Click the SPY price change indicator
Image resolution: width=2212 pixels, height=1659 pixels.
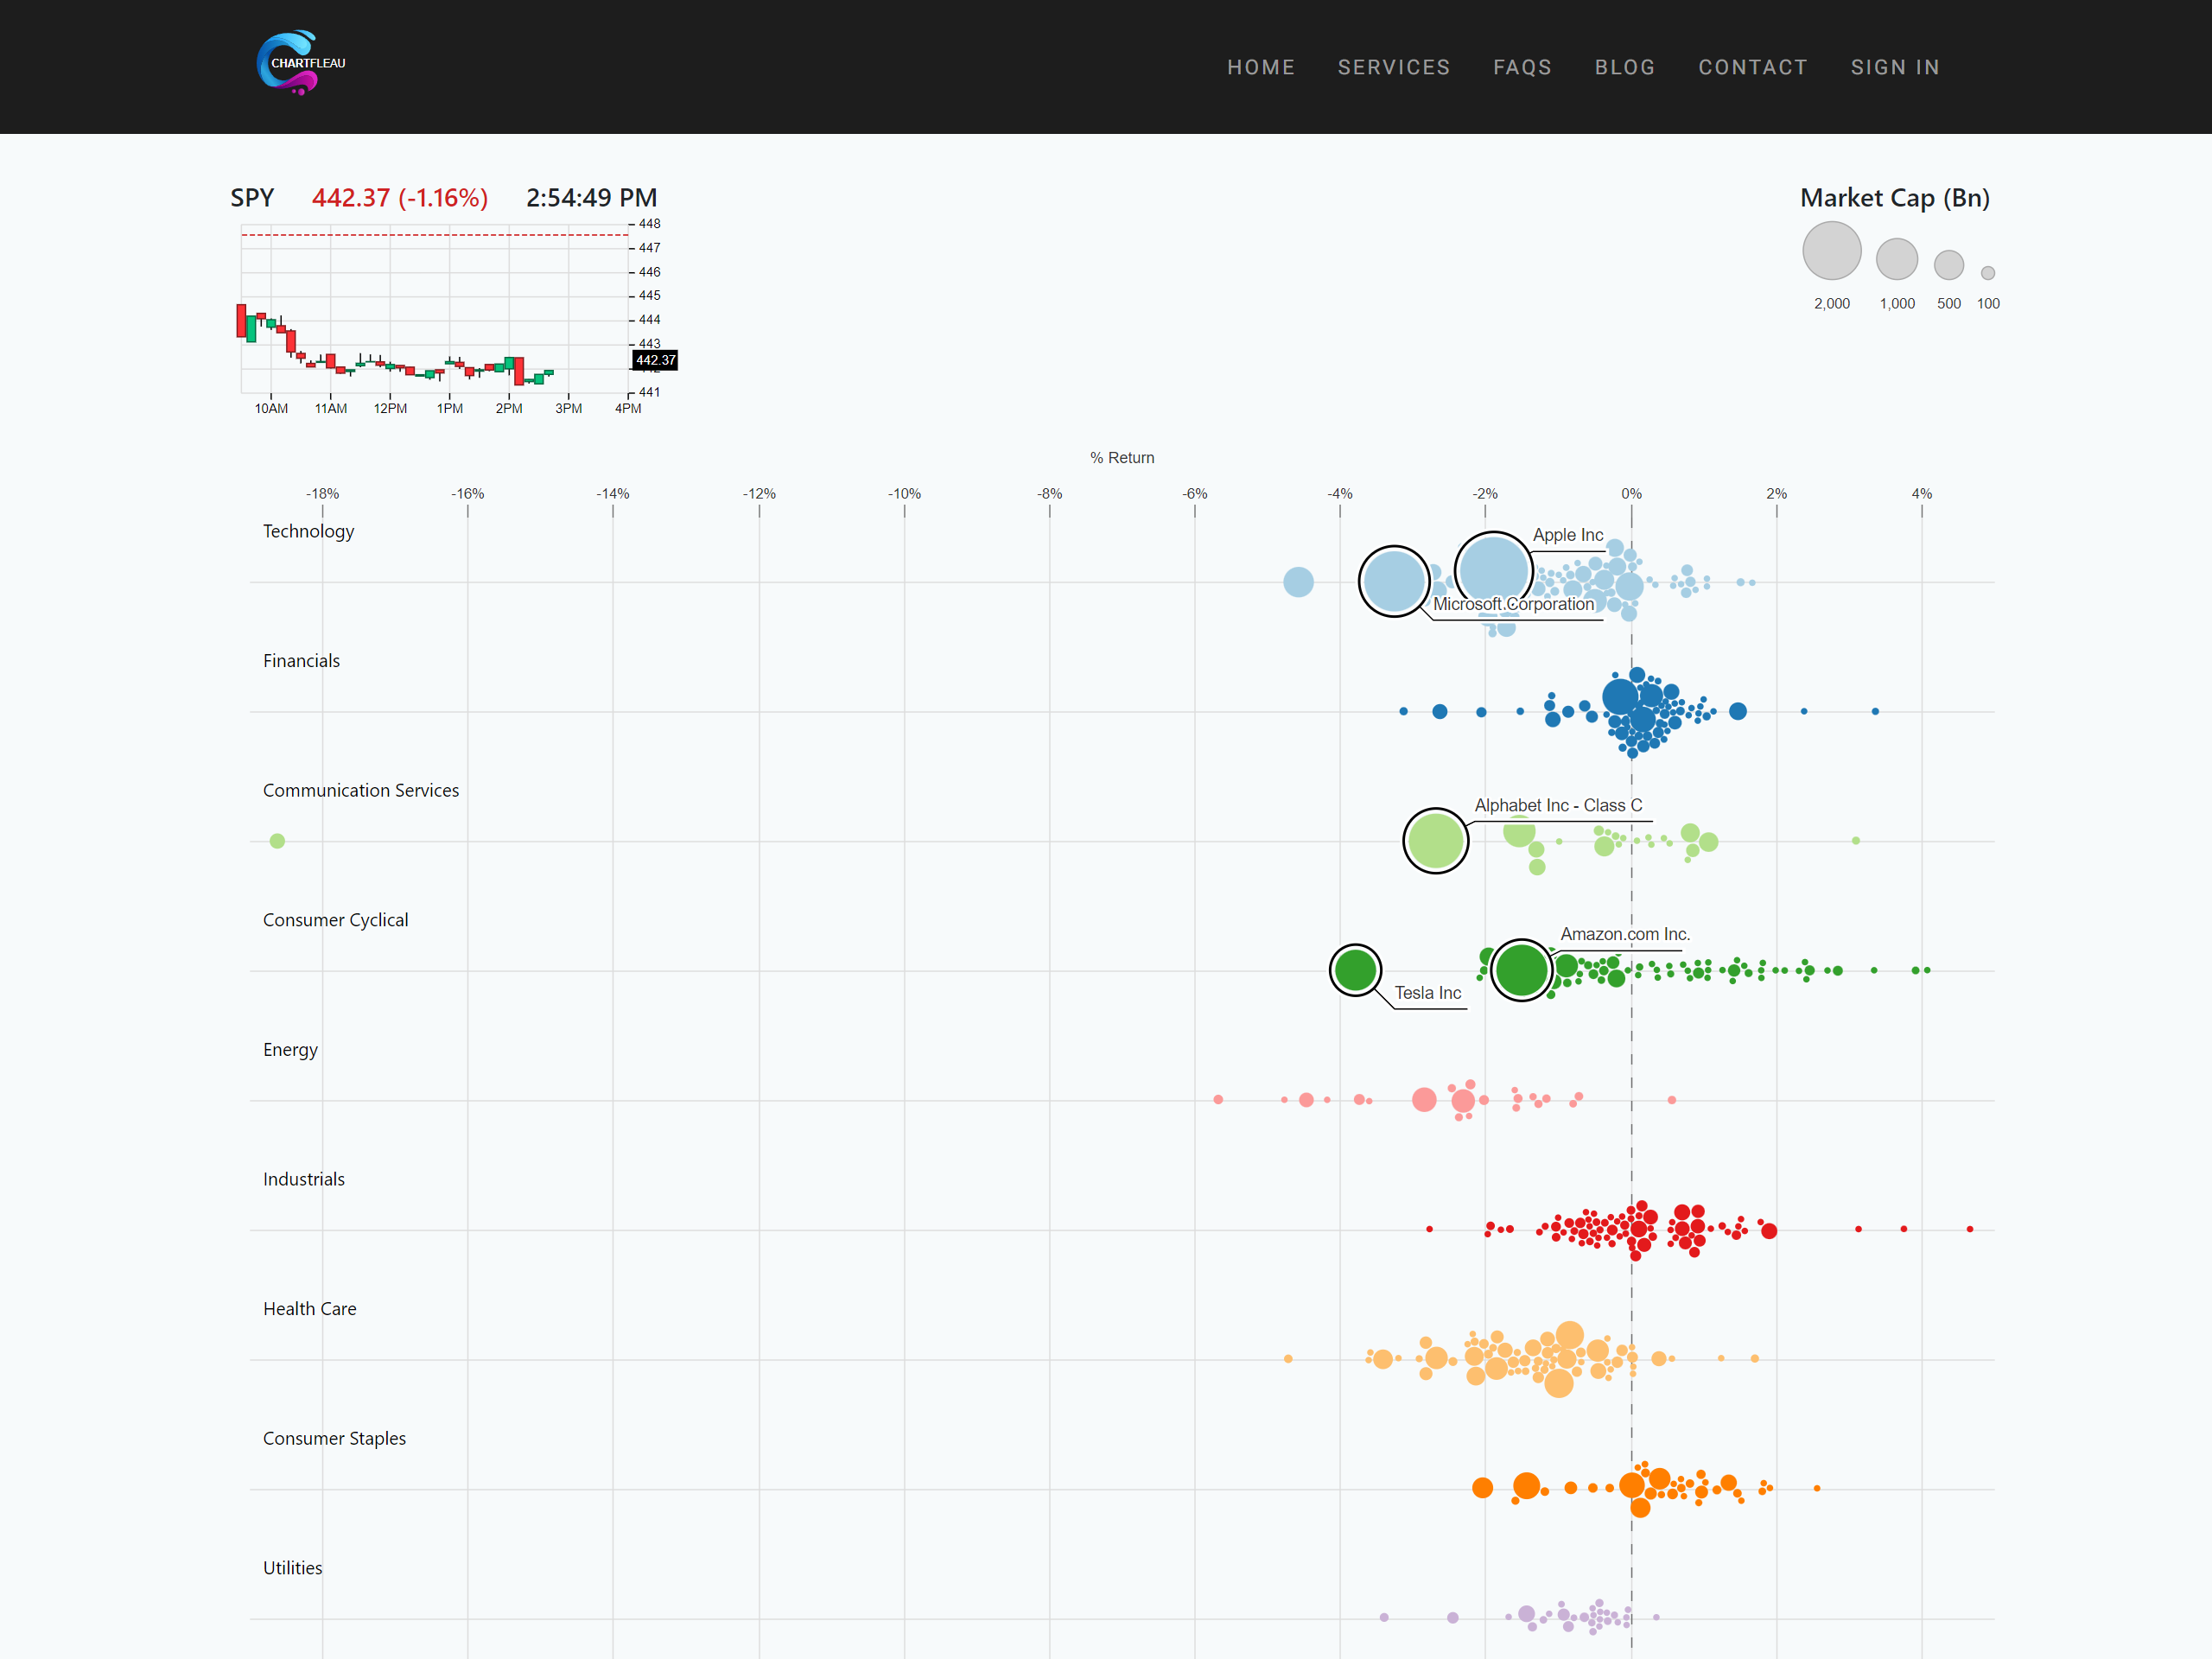[400, 197]
